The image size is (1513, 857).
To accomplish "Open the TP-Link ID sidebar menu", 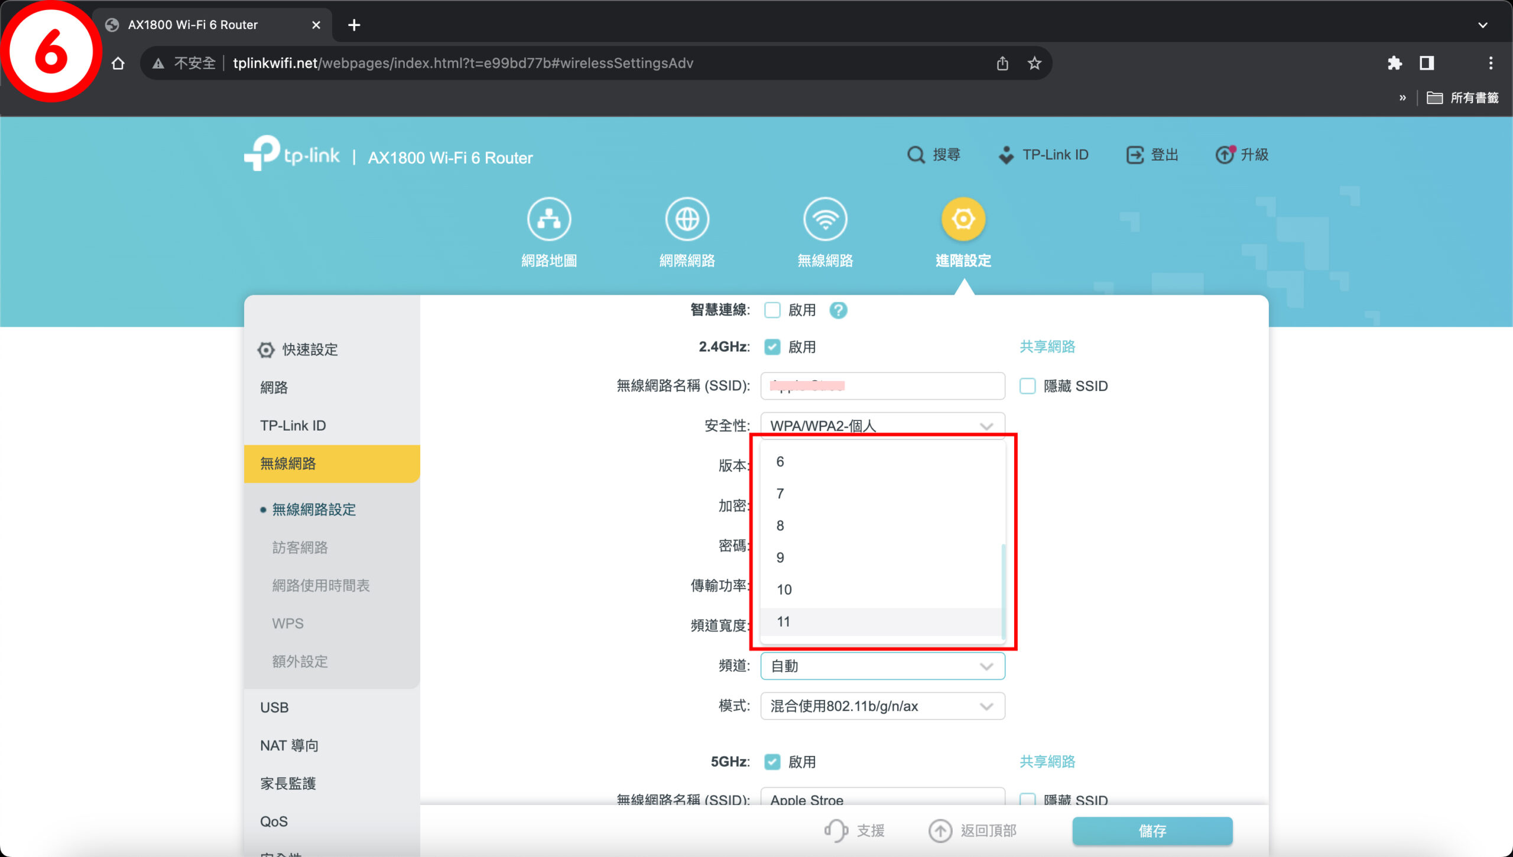I will click(x=332, y=425).
